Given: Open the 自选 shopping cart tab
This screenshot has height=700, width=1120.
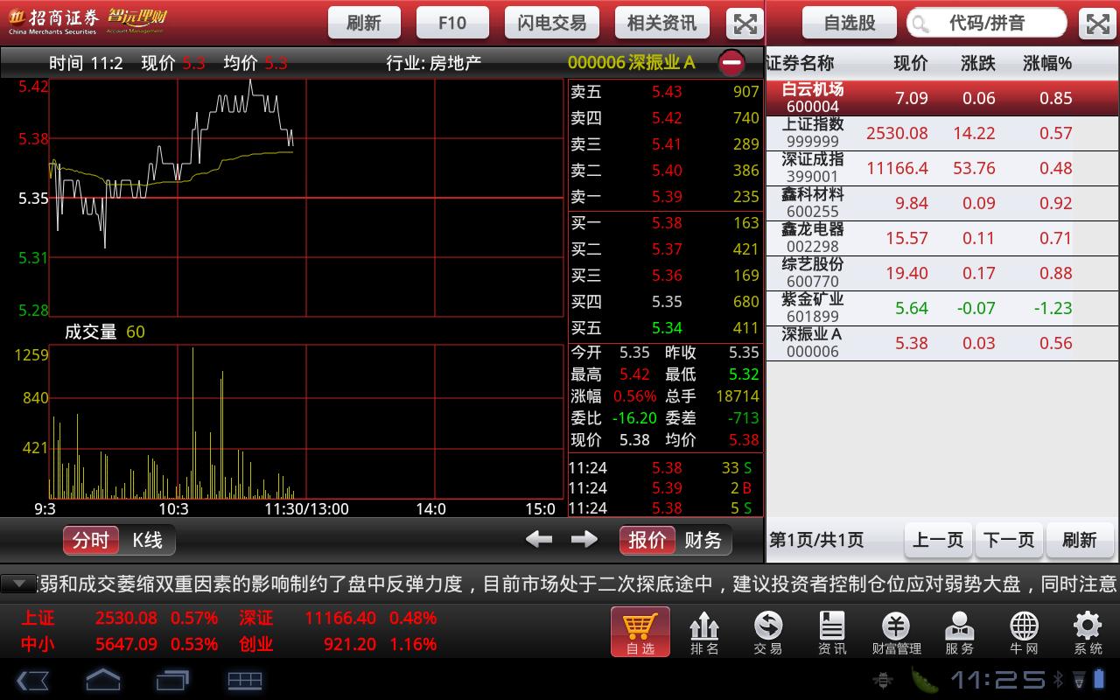Looking at the screenshot, I should pos(640,632).
